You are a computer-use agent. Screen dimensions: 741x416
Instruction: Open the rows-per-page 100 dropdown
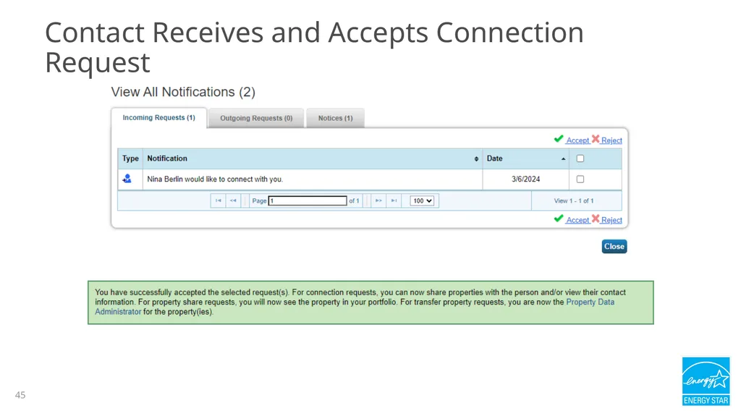click(x=422, y=200)
